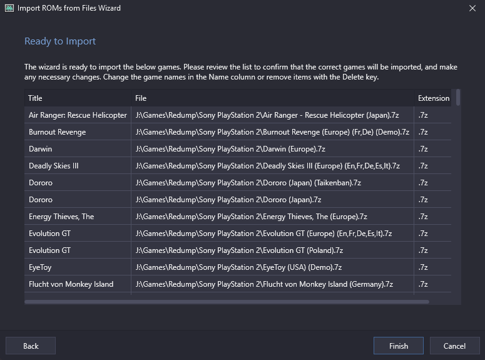Screen dimensions: 485x360
Task: Click the vertical scrollbar thumb of the list
Action: pos(458,97)
